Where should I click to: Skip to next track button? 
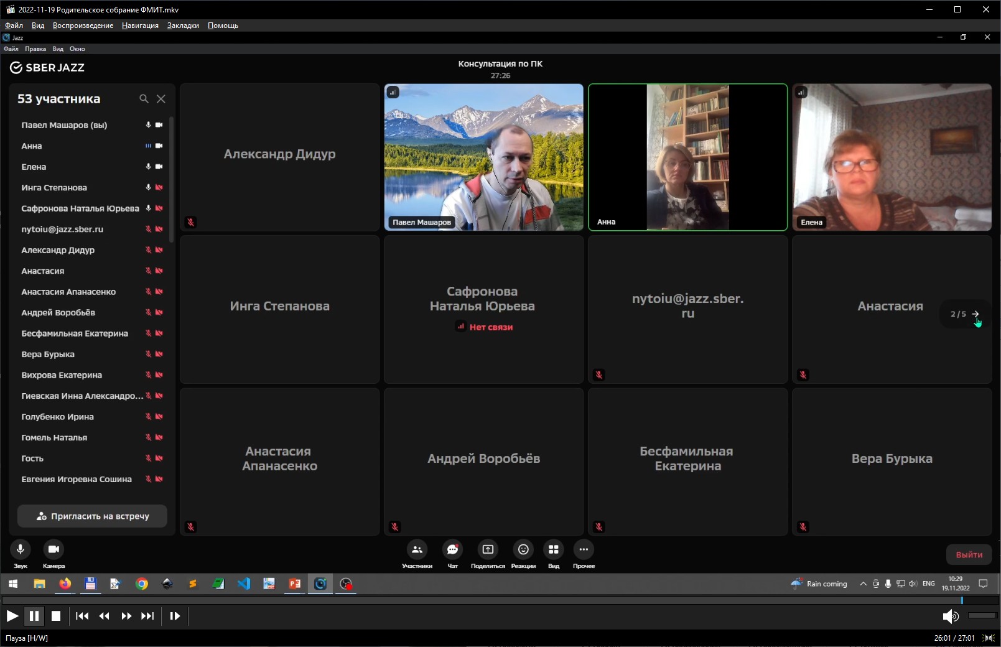pos(147,616)
